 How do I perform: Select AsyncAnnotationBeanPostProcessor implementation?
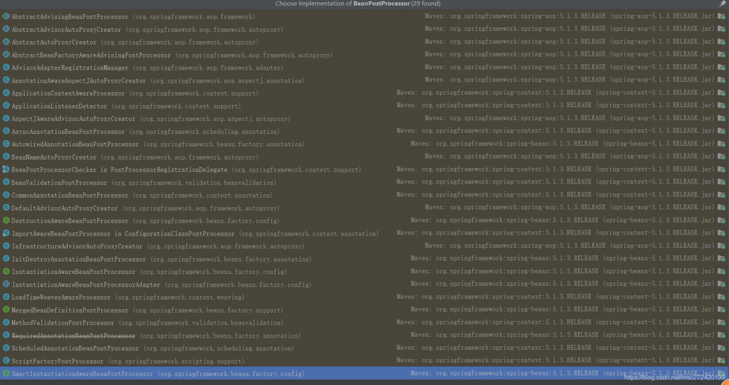364,131
